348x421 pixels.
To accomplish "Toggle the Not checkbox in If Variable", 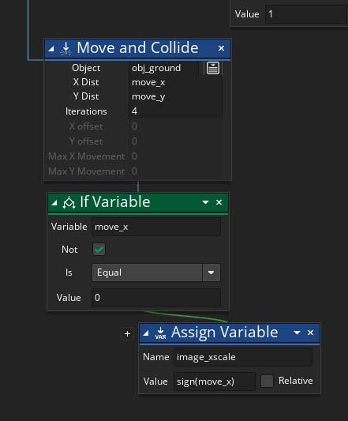I will click(99, 250).
